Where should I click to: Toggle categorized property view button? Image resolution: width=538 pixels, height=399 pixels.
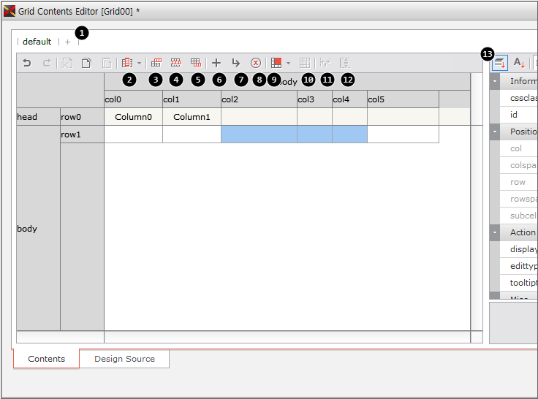(500, 64)
